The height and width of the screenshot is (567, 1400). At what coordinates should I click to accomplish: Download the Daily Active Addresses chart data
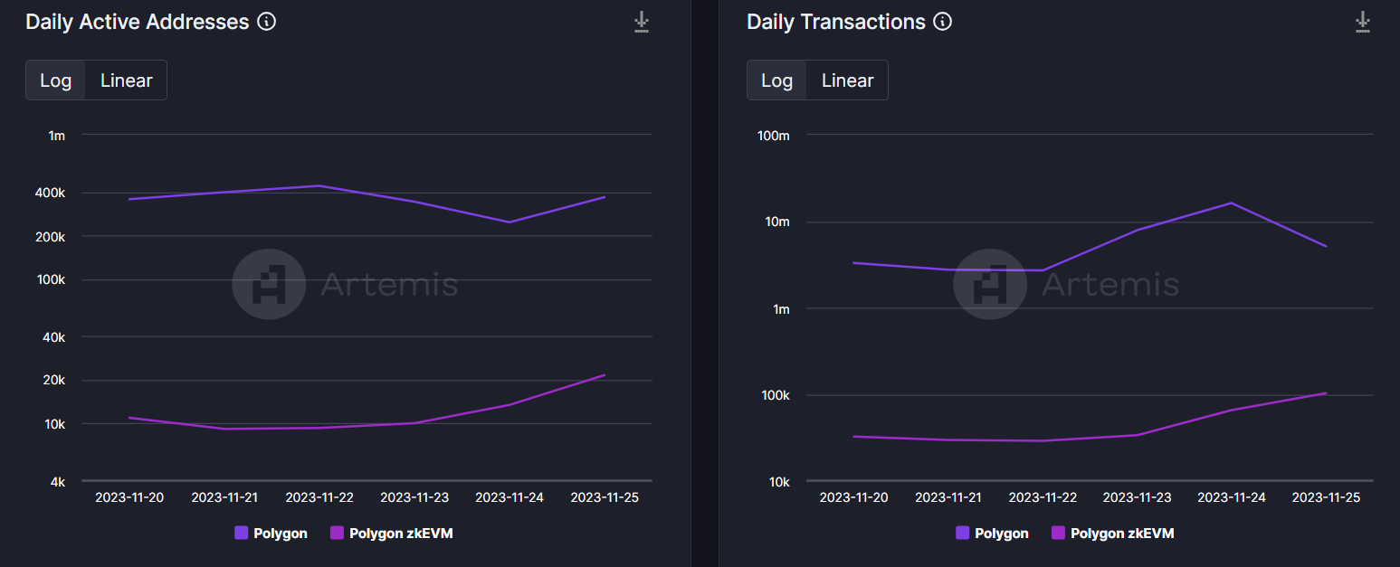(642, 22)
